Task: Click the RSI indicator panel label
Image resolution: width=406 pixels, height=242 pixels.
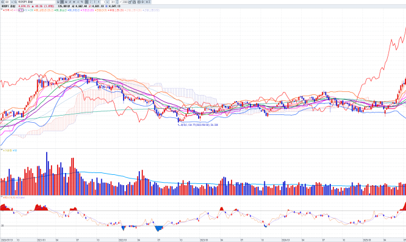Action: (x=6, y=198)
